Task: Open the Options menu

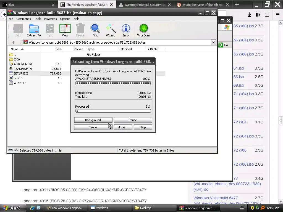Action: [65, 19]
